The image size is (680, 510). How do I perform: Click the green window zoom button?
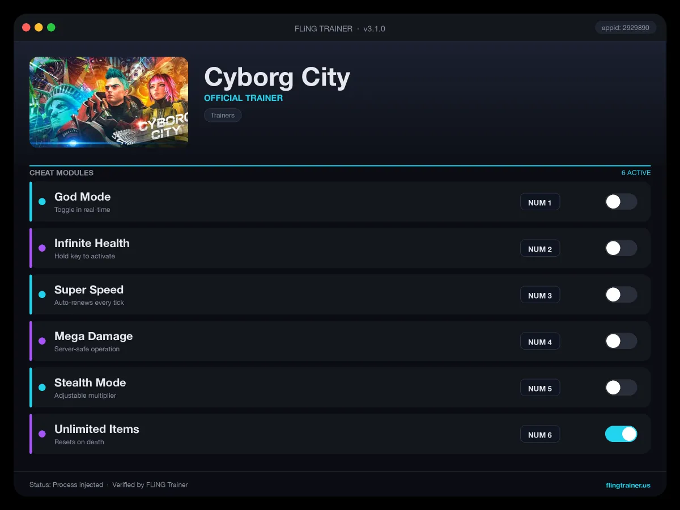(x=51, y=27)
